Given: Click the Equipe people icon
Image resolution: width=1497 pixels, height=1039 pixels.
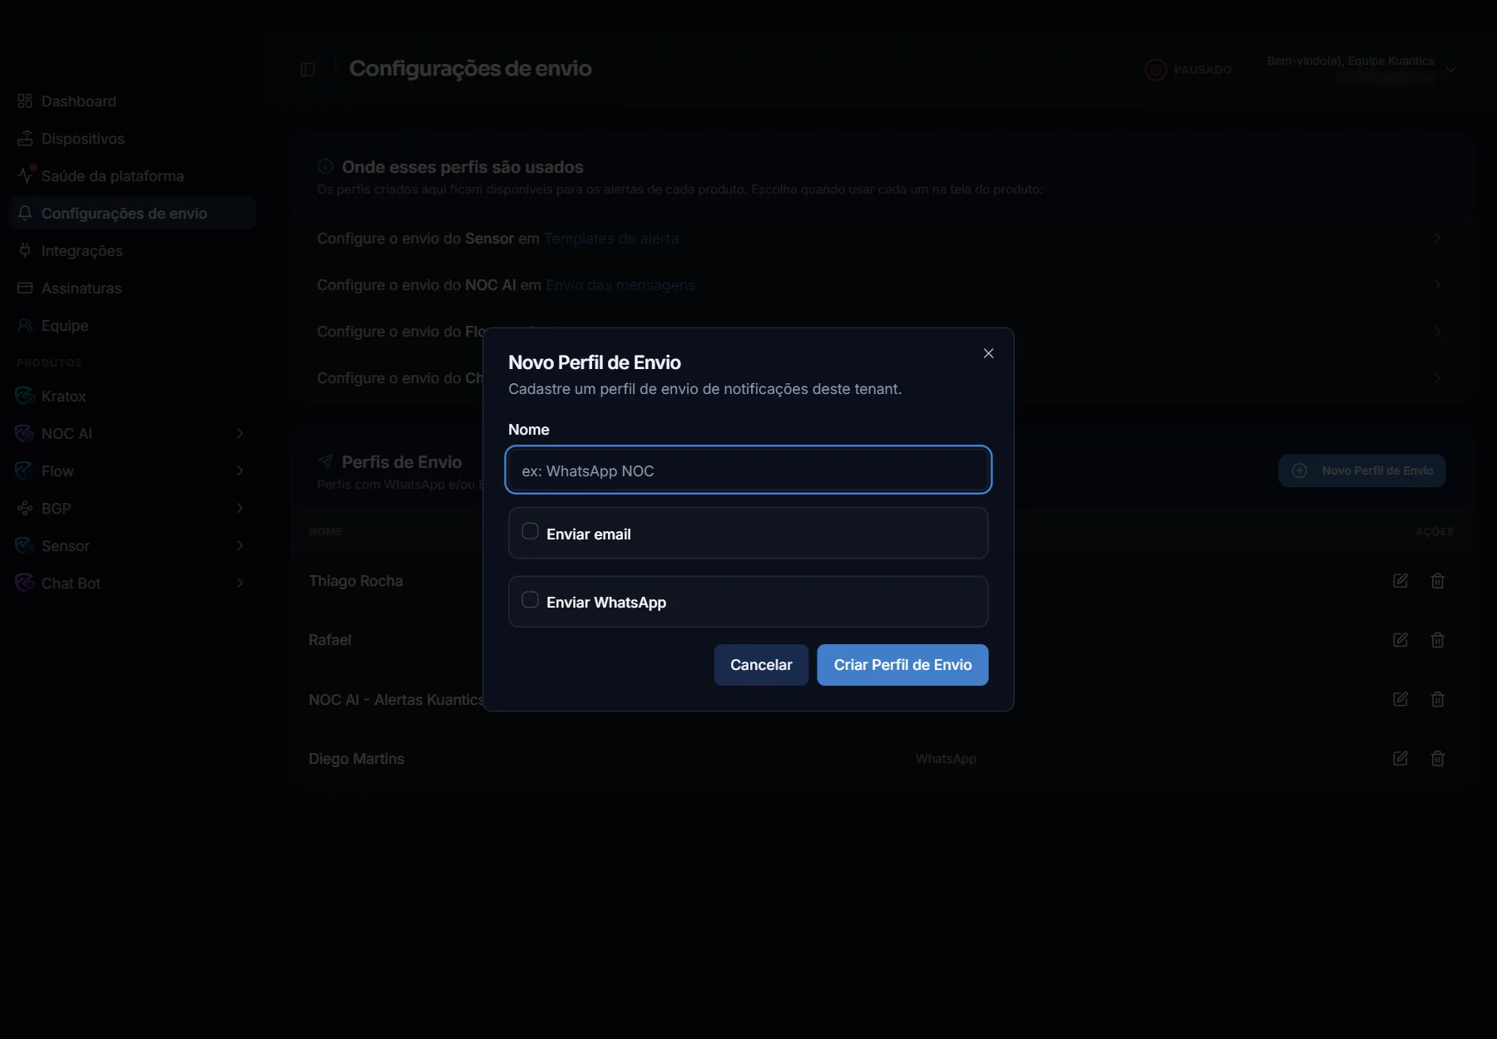Looking at the screenshot, I should pyautogui.click(x=25, y=325).
